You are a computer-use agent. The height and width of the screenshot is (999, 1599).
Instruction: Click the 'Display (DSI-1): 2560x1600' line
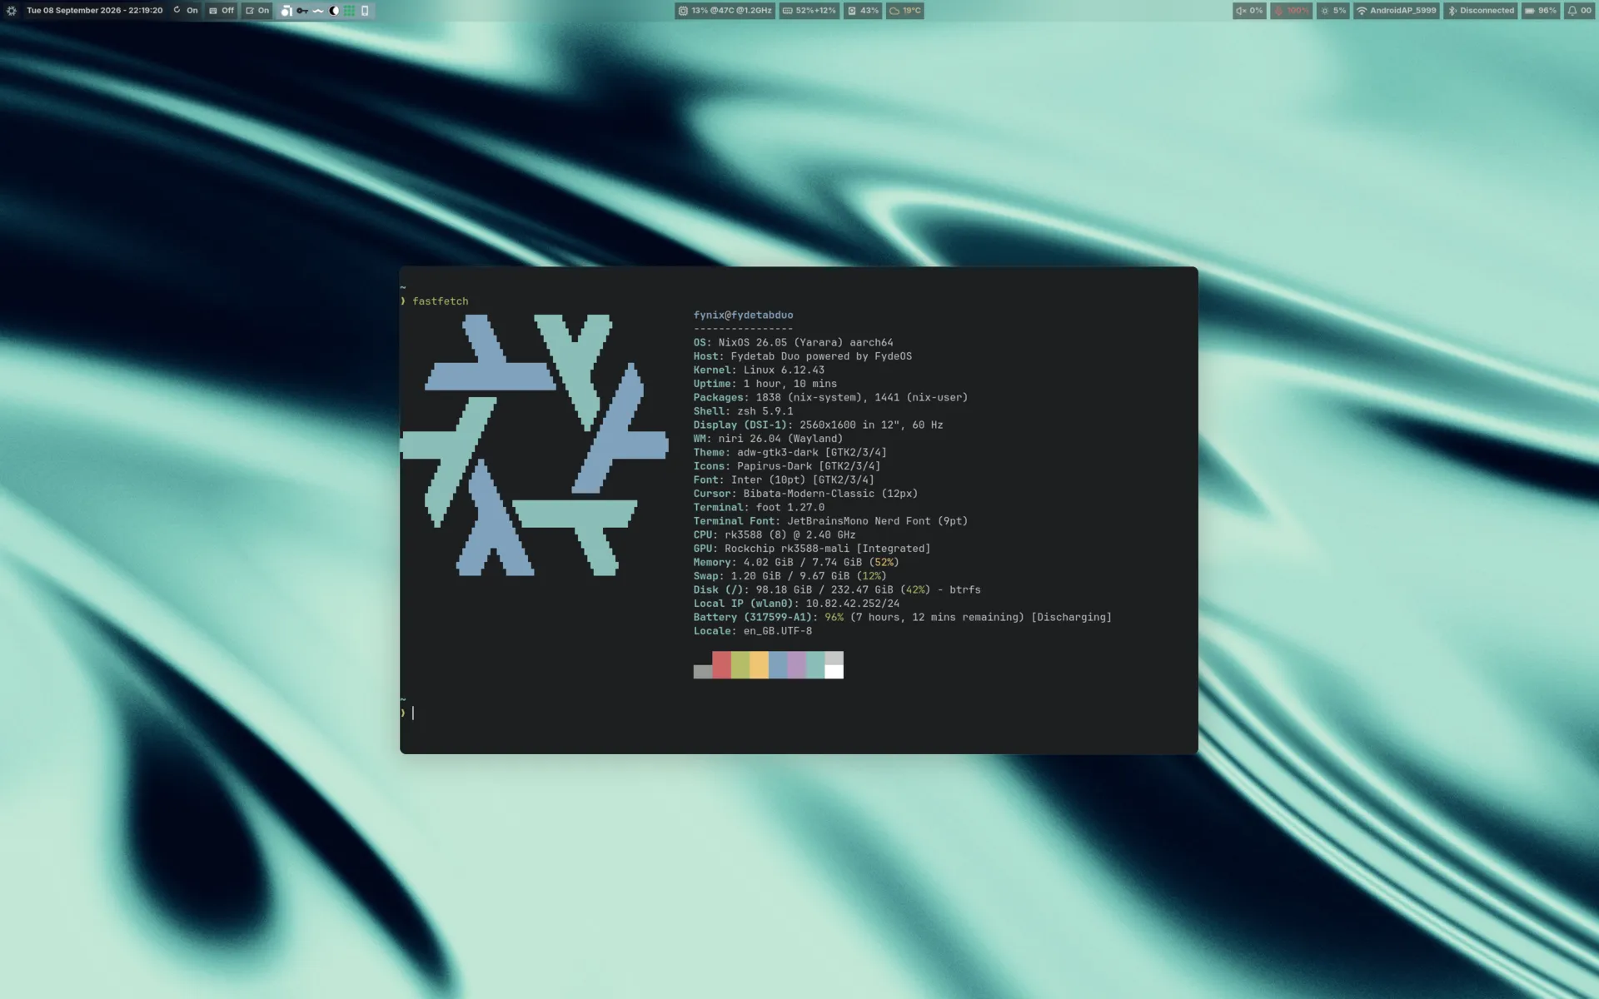(818, 425)
